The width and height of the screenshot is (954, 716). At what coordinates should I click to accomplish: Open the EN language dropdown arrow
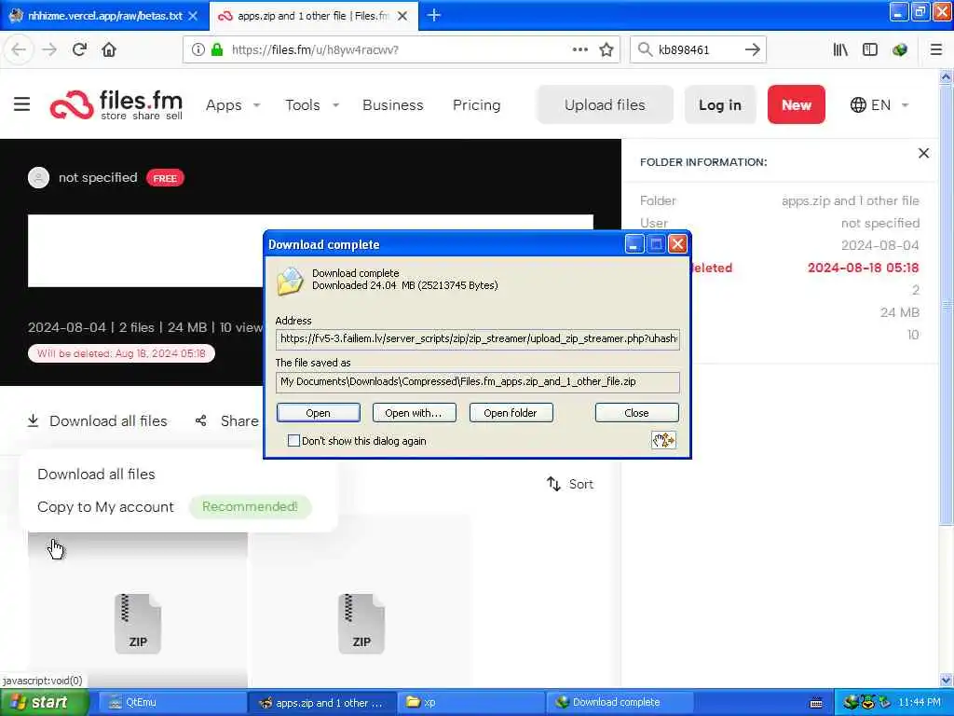pos(905,104)
